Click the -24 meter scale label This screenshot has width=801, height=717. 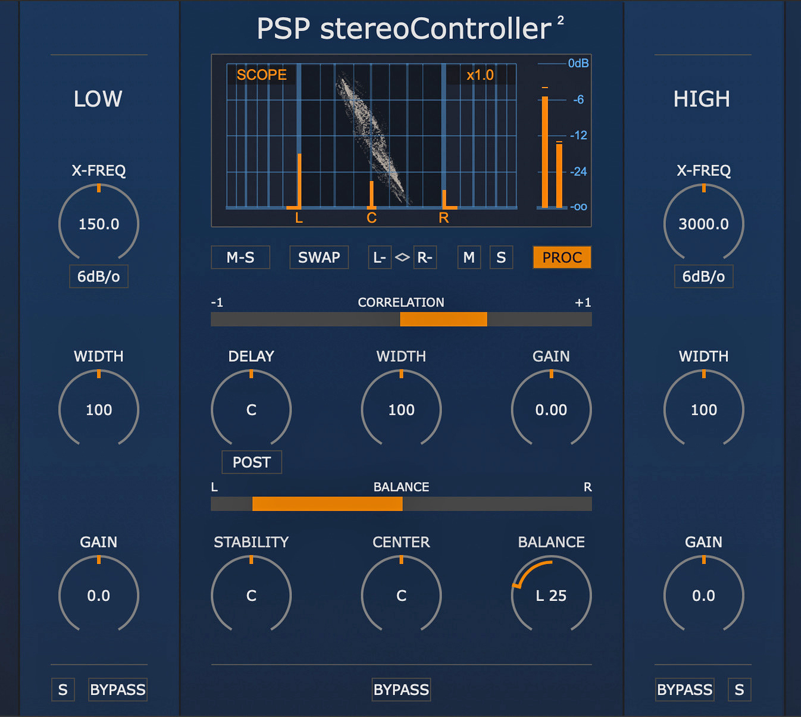[578, 171]
